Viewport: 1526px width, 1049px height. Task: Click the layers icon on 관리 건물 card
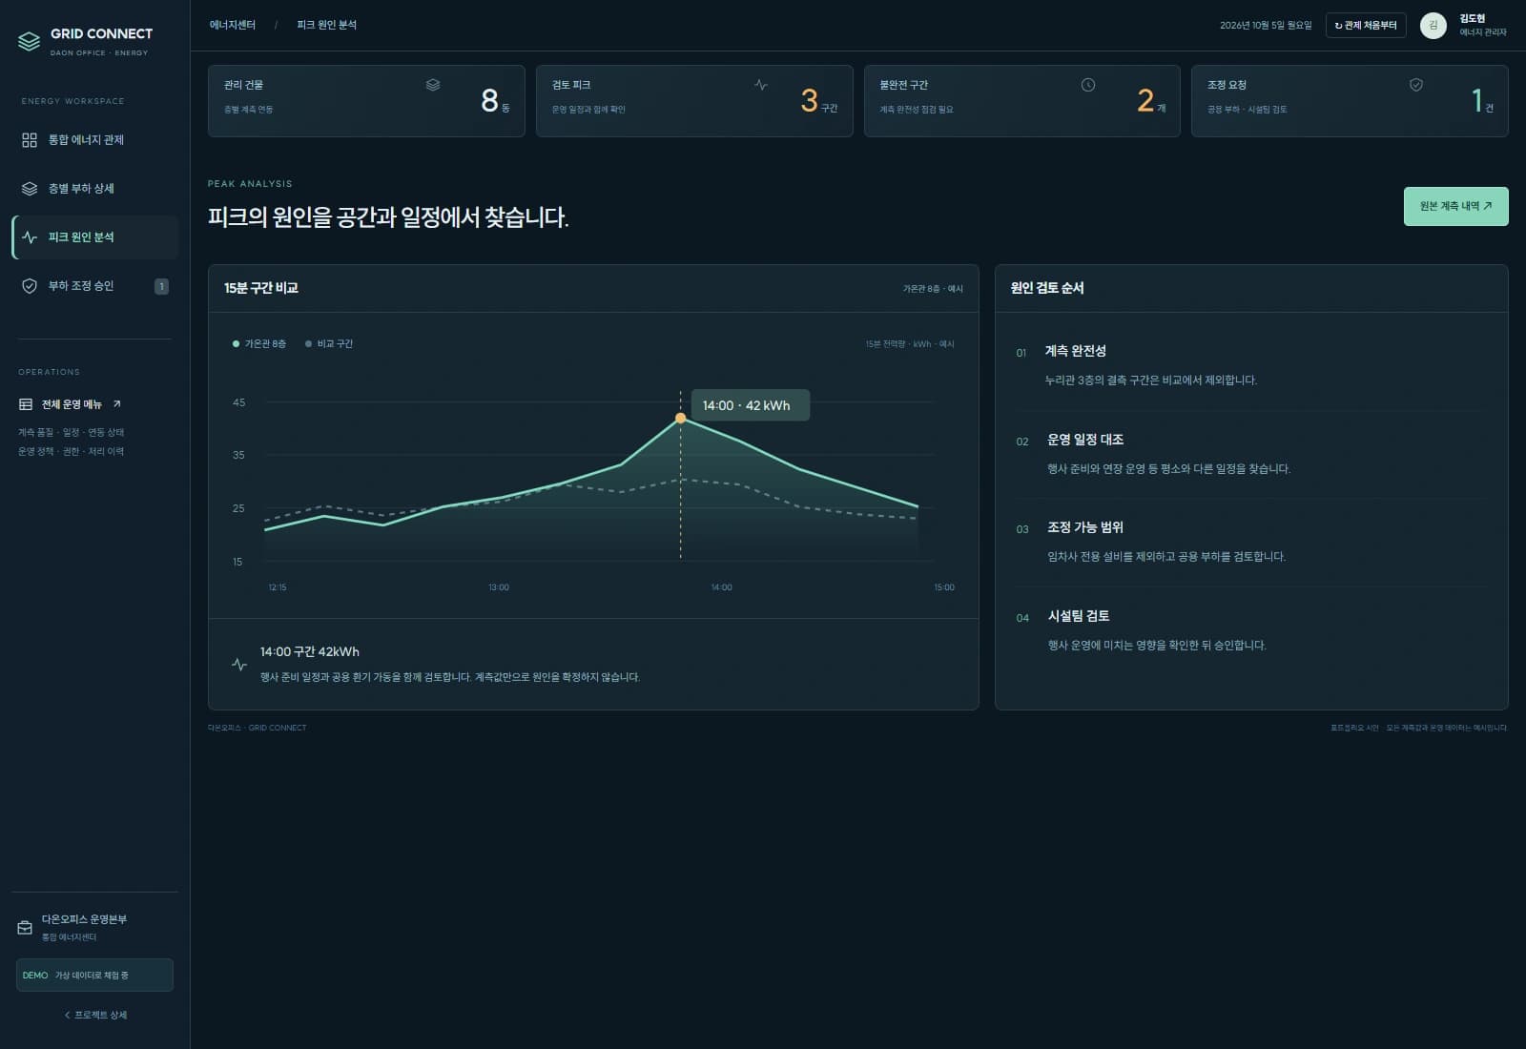[x=433, y=85]
